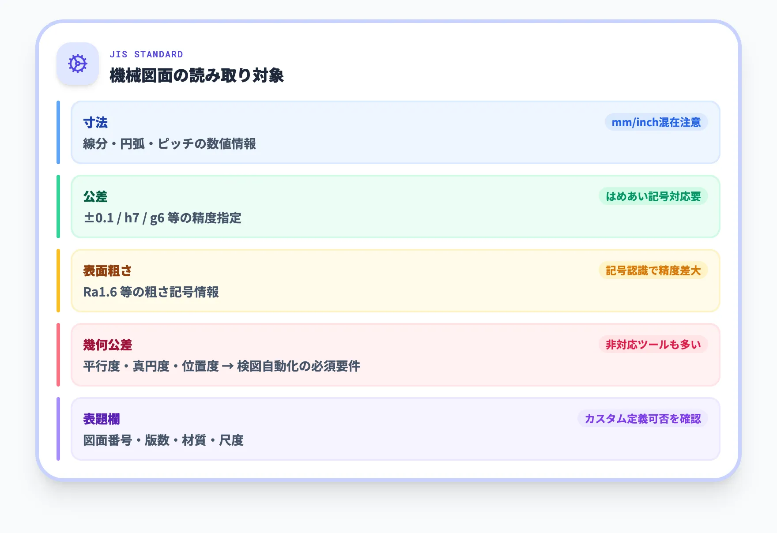Select the カスタム定義可否を確認 badge
Viewport: 777px width, 533px height.
coord(643,419)
